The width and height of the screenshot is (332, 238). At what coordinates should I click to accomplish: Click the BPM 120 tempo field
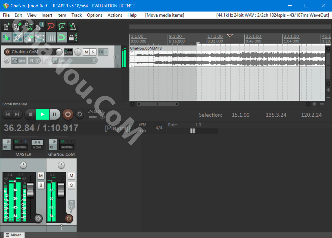(x=142, y=128)
